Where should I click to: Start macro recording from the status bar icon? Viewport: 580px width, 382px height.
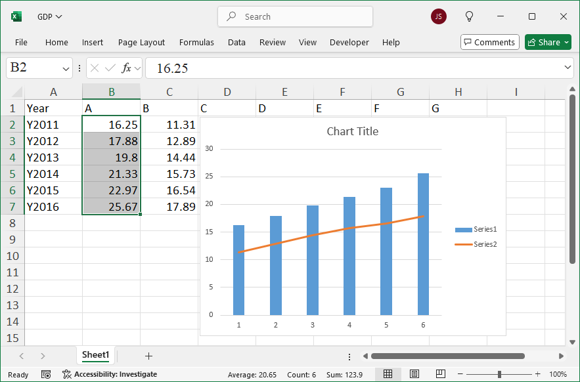coord(45,374)
